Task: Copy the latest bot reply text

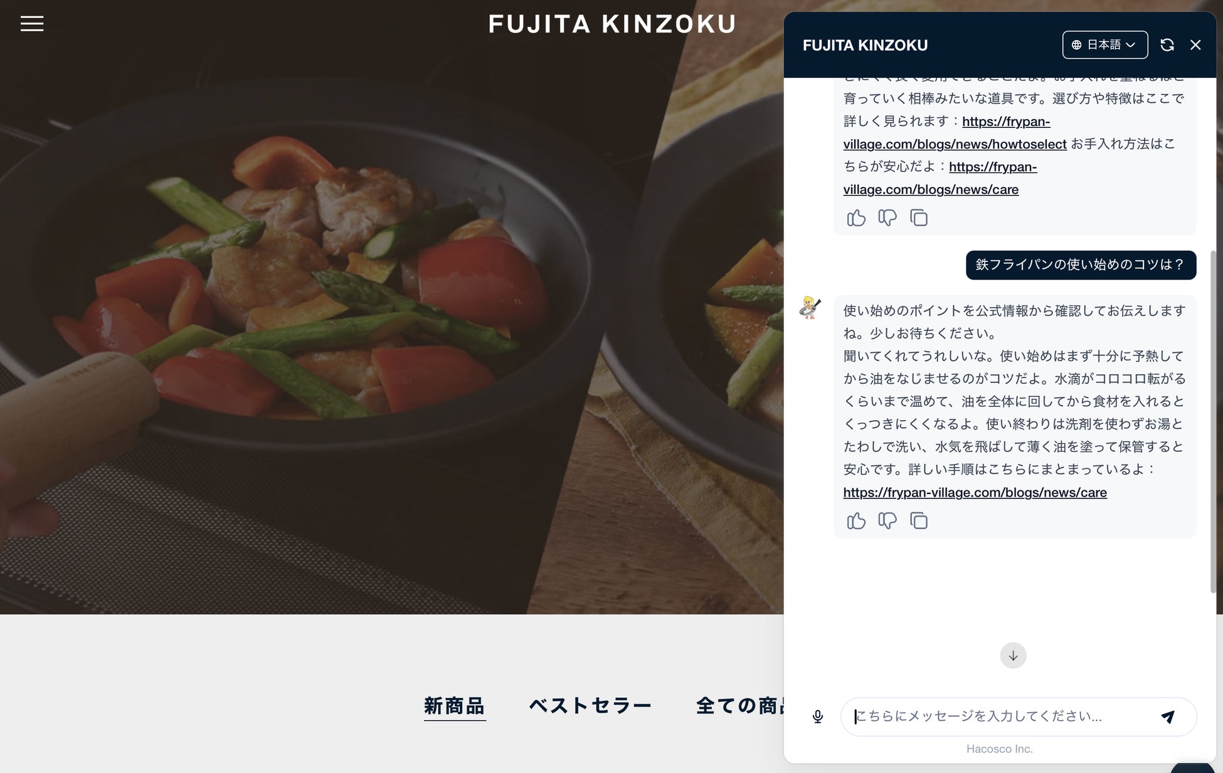Action: click(919, 521)
